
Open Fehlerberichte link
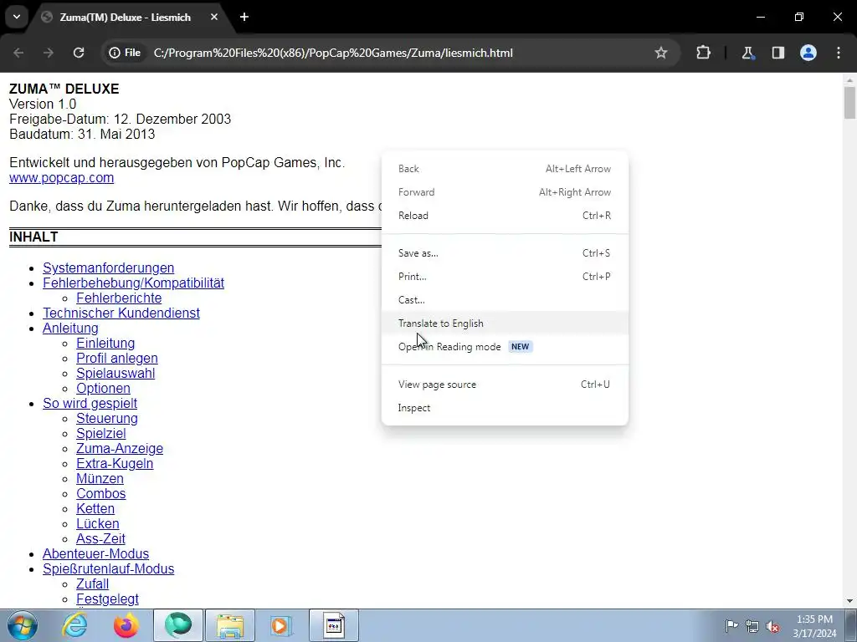[119, 298]
